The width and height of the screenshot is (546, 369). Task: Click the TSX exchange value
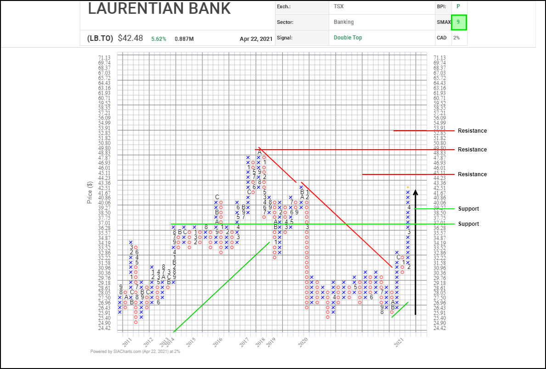339,6
